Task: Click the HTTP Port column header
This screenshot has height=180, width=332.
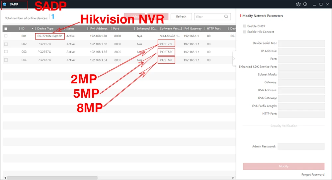Action: 213,29
